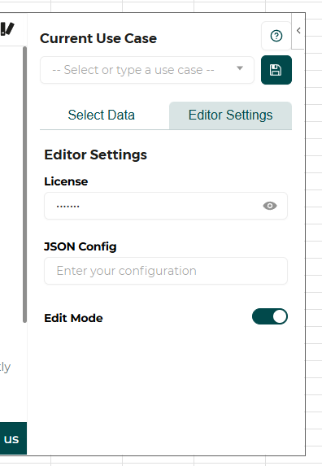Turn off the Edit Mode switch

point(270,316)
